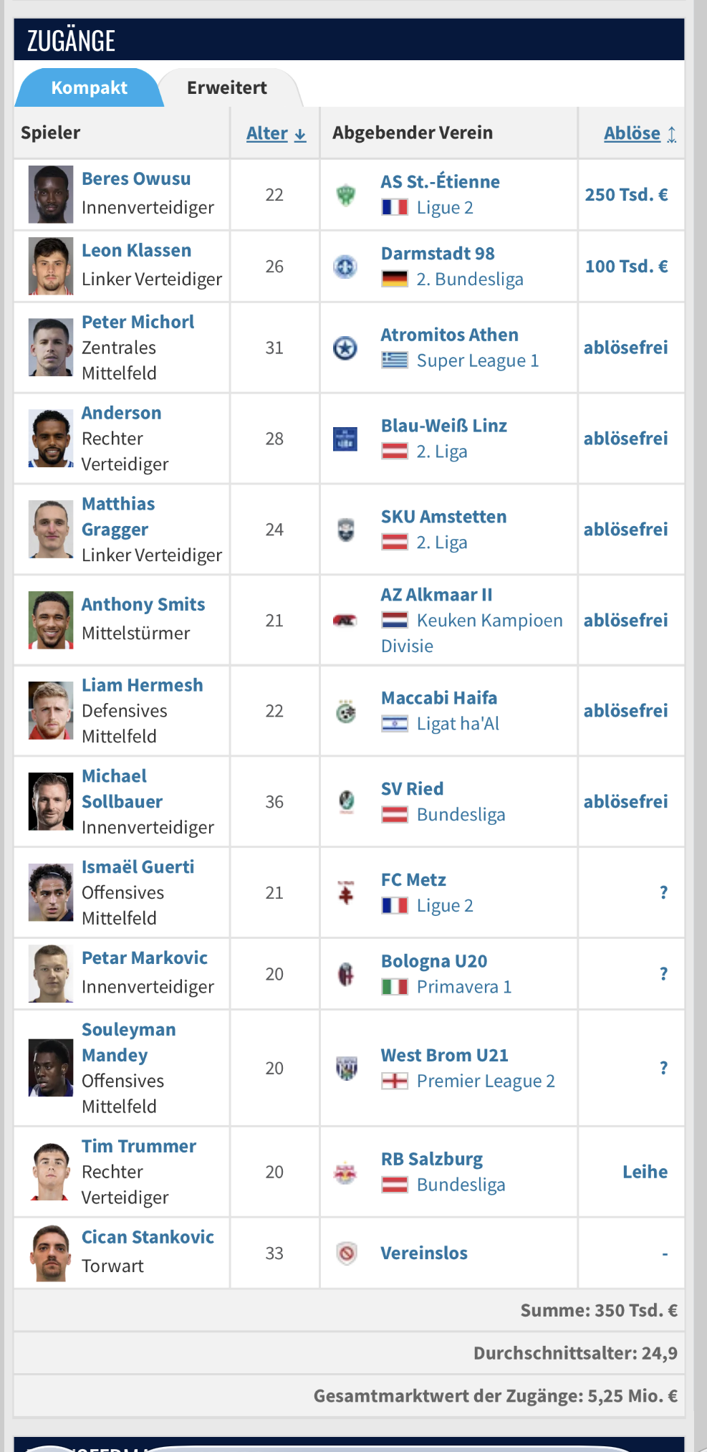
Task: Select the Kompakt tab
Action: [x=89, y=87]
